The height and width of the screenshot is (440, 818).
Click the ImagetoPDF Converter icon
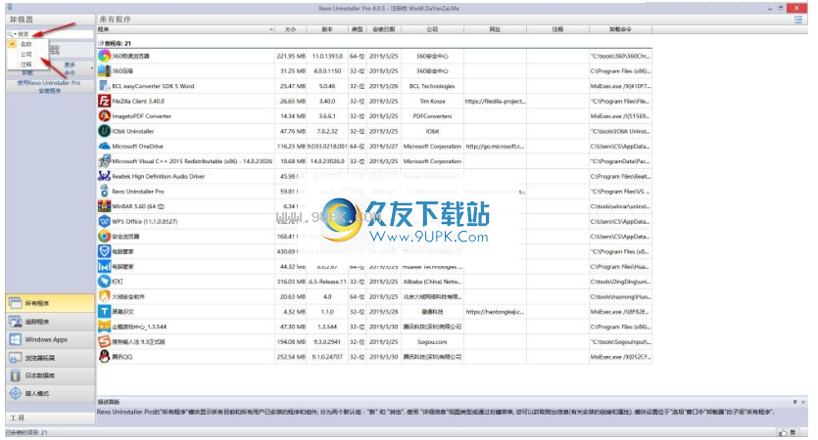[105, 116]
